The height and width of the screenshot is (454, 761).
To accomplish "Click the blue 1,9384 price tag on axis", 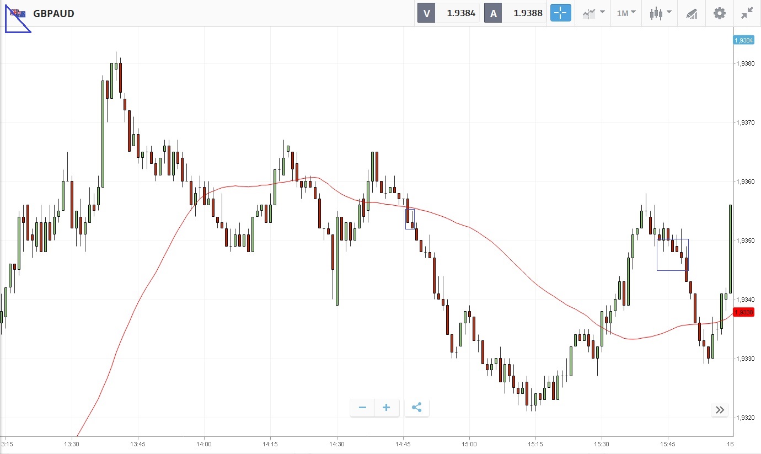I will (x=744, y=40).
